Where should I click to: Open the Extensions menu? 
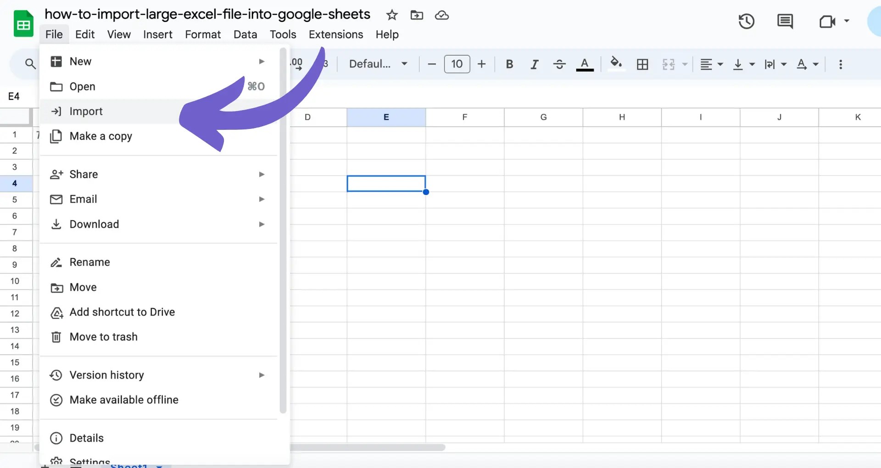[335, 34]
